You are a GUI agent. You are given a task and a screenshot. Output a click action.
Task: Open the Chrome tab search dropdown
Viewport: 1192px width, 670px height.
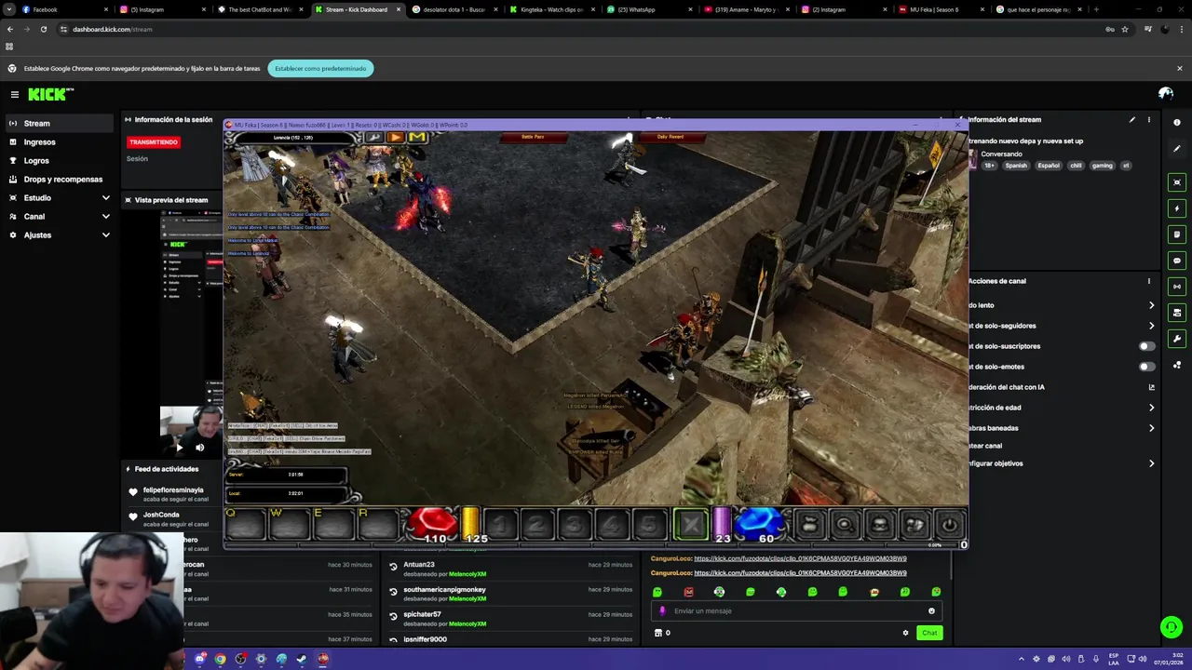point(8,9)
